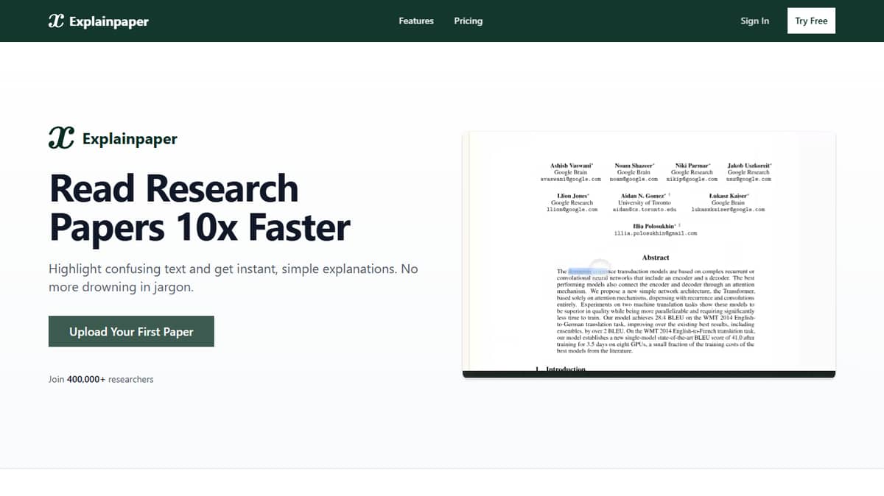Screen dimensions: 884x496
Task: Click the research paper demo preview thumbnail
Action: pos(649,255)
